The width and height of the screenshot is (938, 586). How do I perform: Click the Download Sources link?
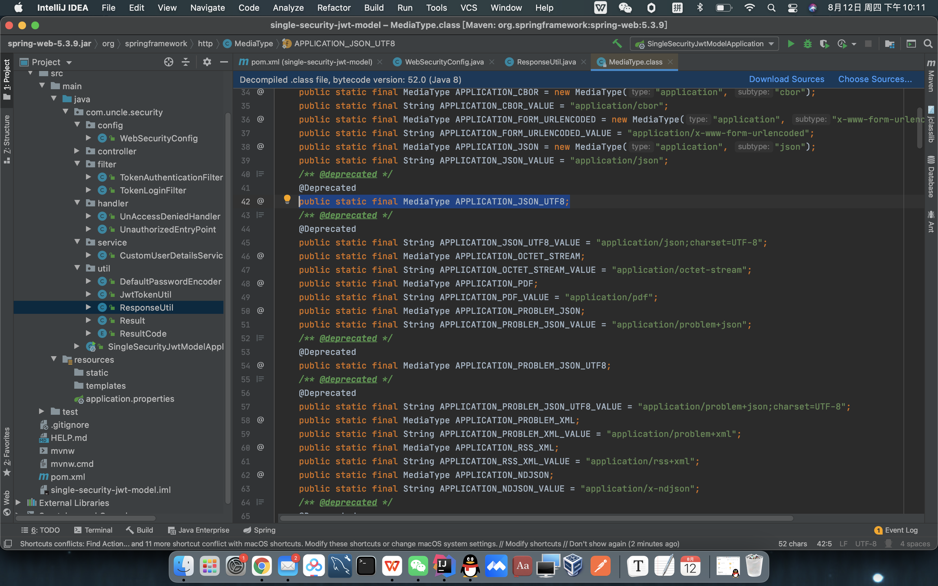tap(787, 79)
